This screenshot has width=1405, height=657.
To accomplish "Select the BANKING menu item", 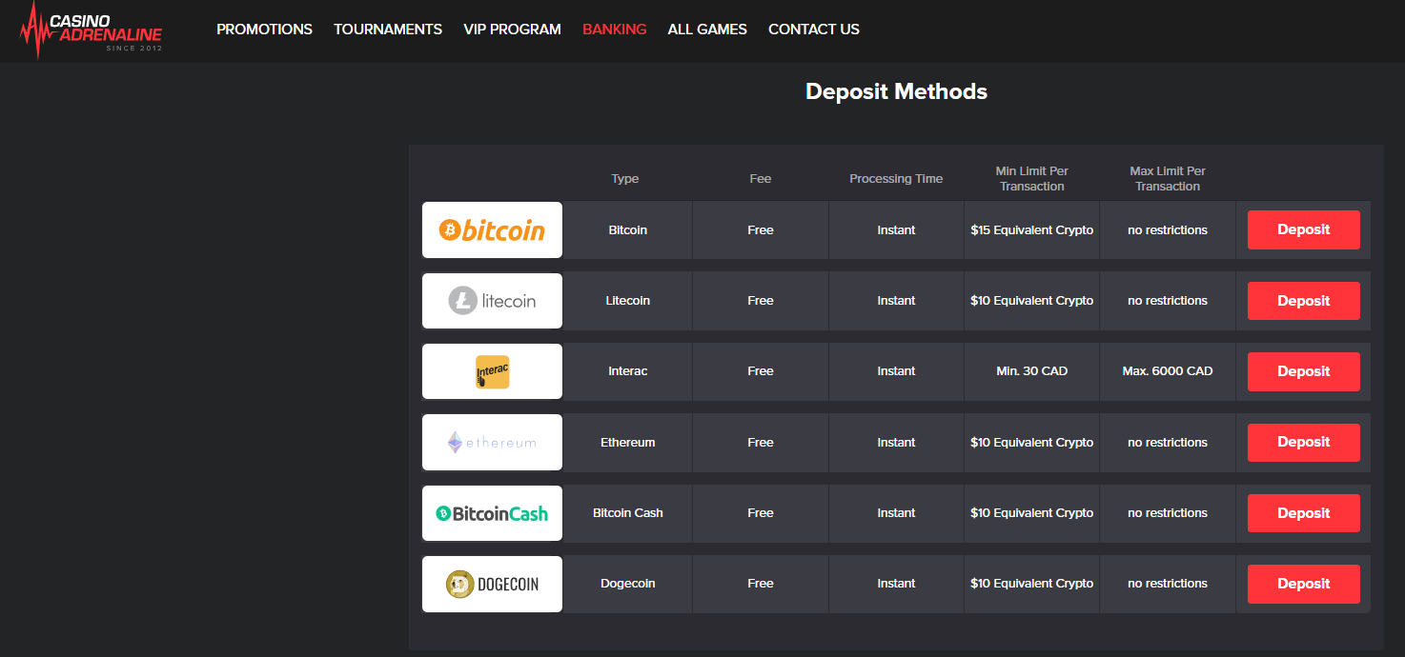I will (x=614, y=29).
